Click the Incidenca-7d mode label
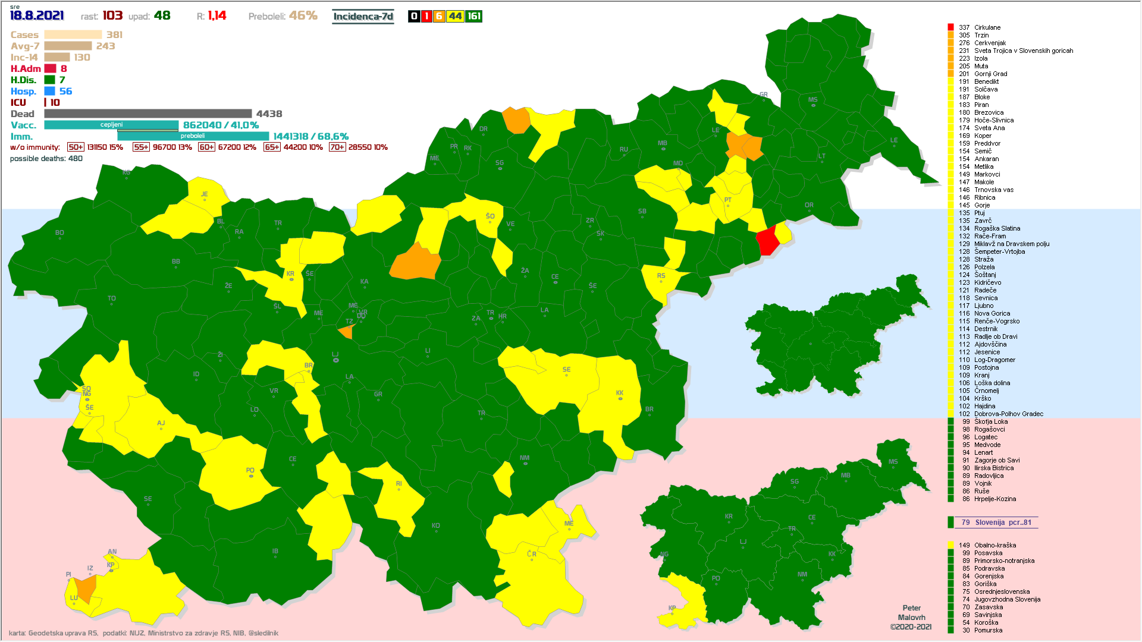1142x642 pixels. click(x=363, y=16)
